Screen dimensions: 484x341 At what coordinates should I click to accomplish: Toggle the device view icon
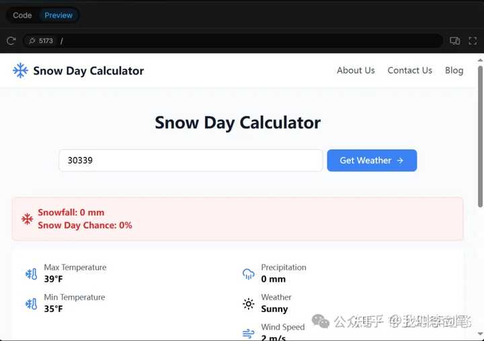coord(454,41)
